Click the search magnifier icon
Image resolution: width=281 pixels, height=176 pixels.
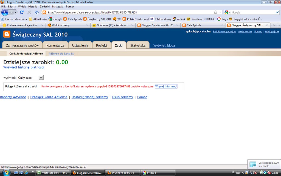point(277,12)
